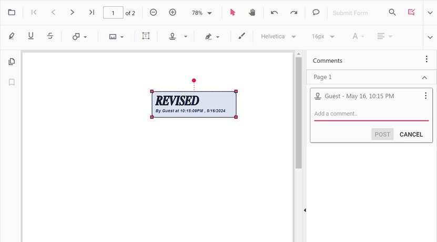The image size is (437, 242).
Task: Click the CANCEL button in comment box
Action: [x=411, y=135]
